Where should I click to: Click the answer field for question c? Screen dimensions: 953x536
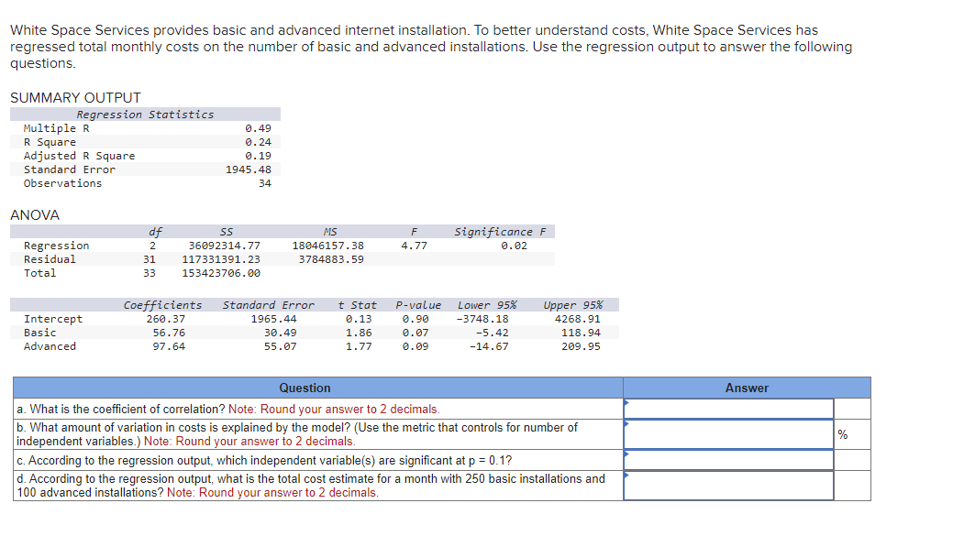(x=728, y=460)
